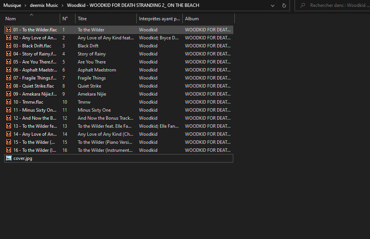This screenshot has height=239, width=370.
Task: Click the title cell Asphalt Maelstrom
Action: click(97, 70)
